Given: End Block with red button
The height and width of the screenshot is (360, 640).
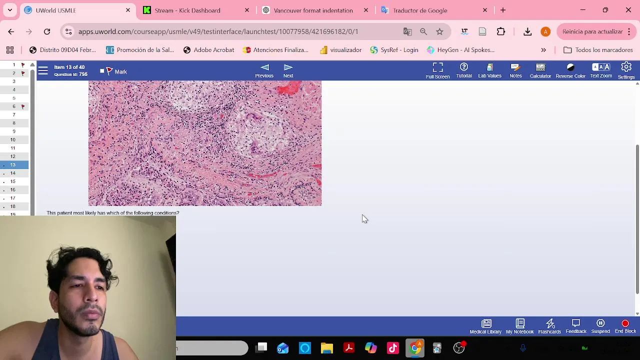Looking at the screenshot, I should pos(625,326).
